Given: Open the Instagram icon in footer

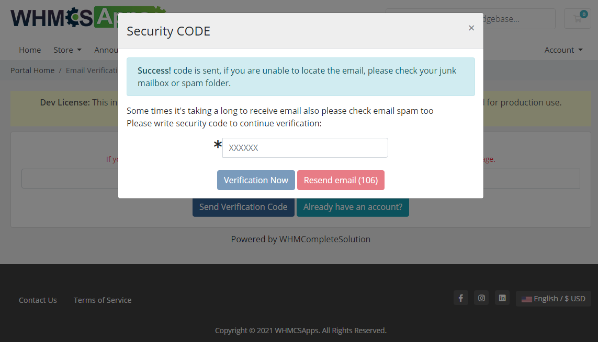Looking at the screenshot, I should pyautogui.click(x=481, y=298).
